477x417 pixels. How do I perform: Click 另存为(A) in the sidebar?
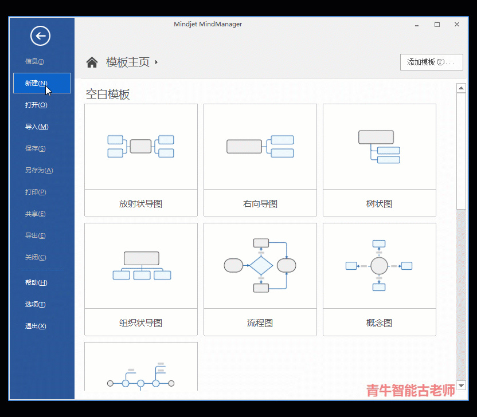click(x=39, y=170)
